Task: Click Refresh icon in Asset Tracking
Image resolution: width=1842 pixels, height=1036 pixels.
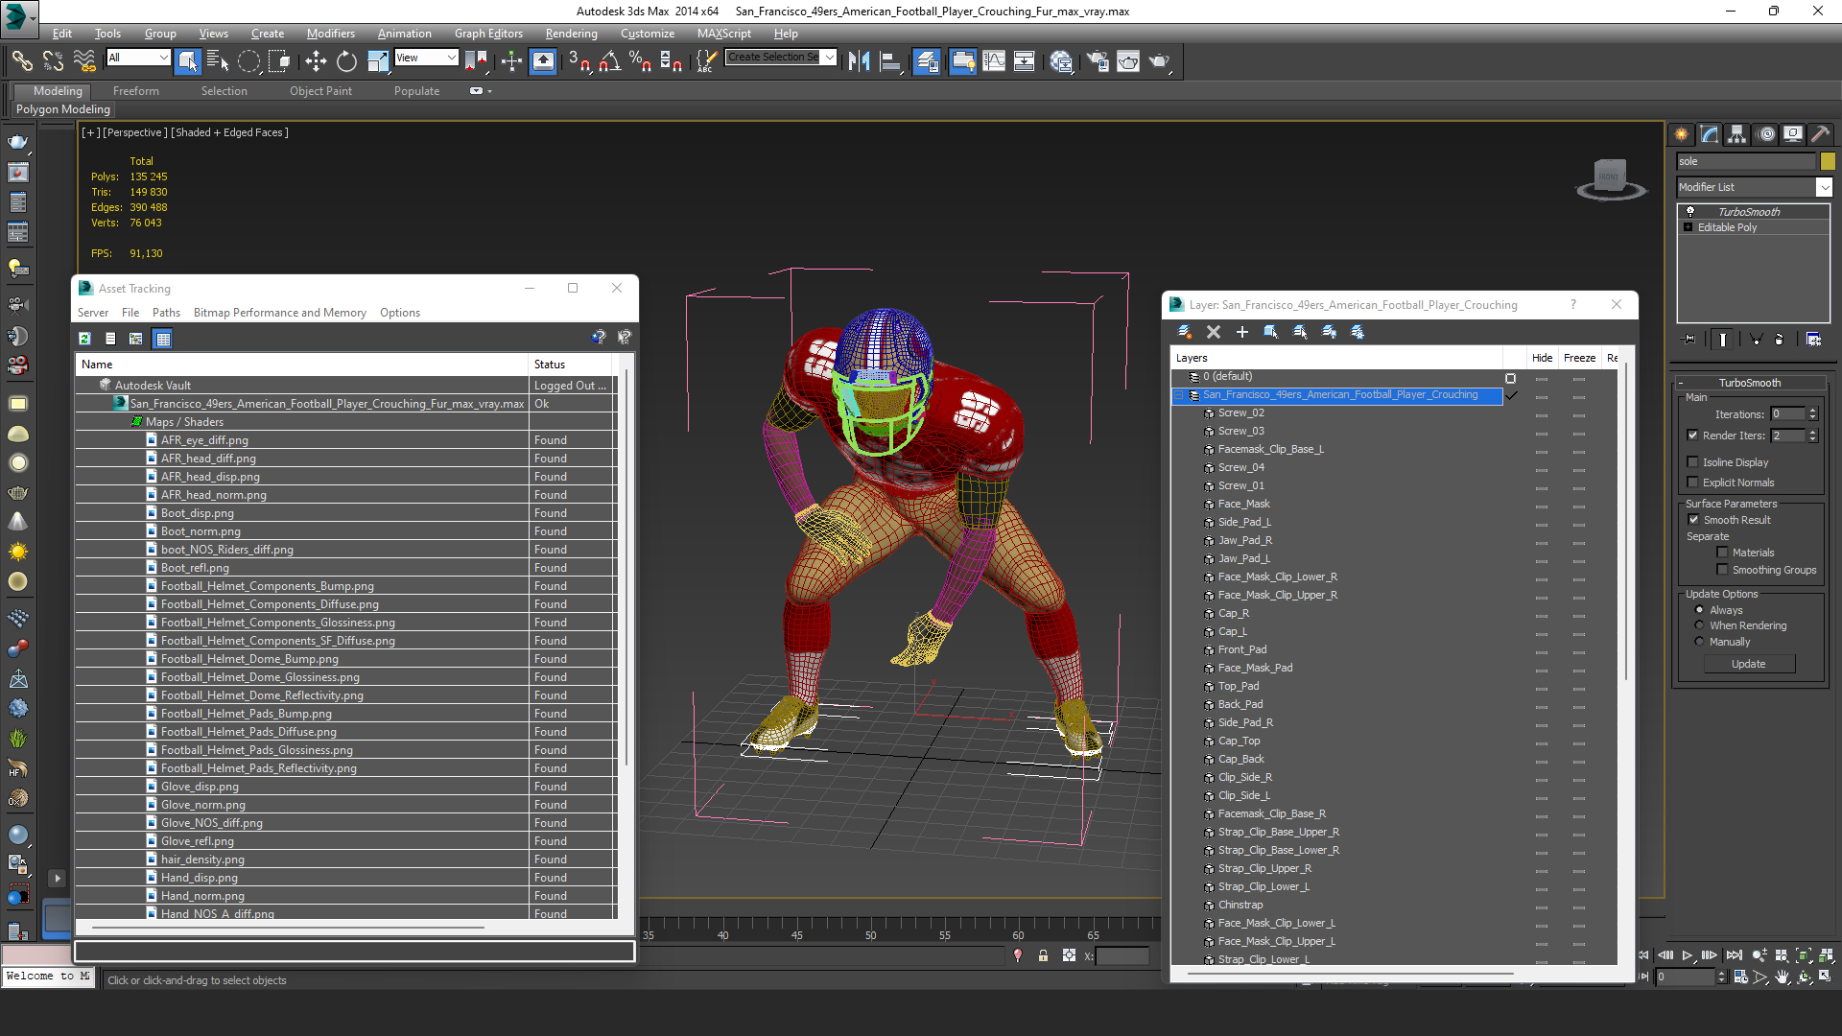Action: pyautogui.click(x=84, y=339)
